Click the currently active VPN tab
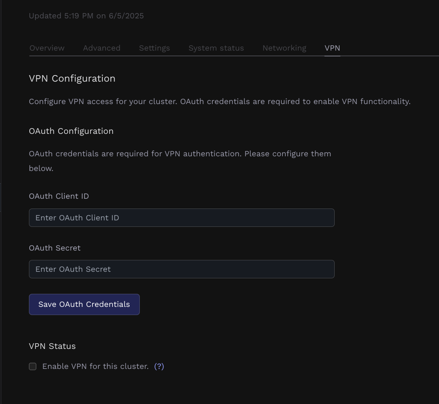Screen dimensions: 439x404 pyautogui.click(x=332, y=48)
